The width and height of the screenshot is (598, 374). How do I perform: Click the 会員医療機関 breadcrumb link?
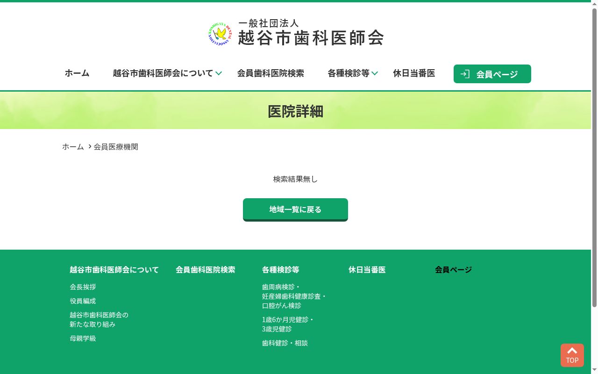116,147
